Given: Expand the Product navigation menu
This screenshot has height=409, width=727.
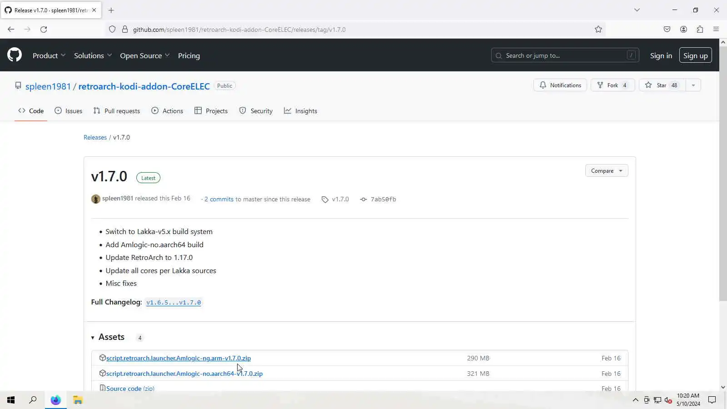Looking at the screenshot, I should [x=49, y=55].
